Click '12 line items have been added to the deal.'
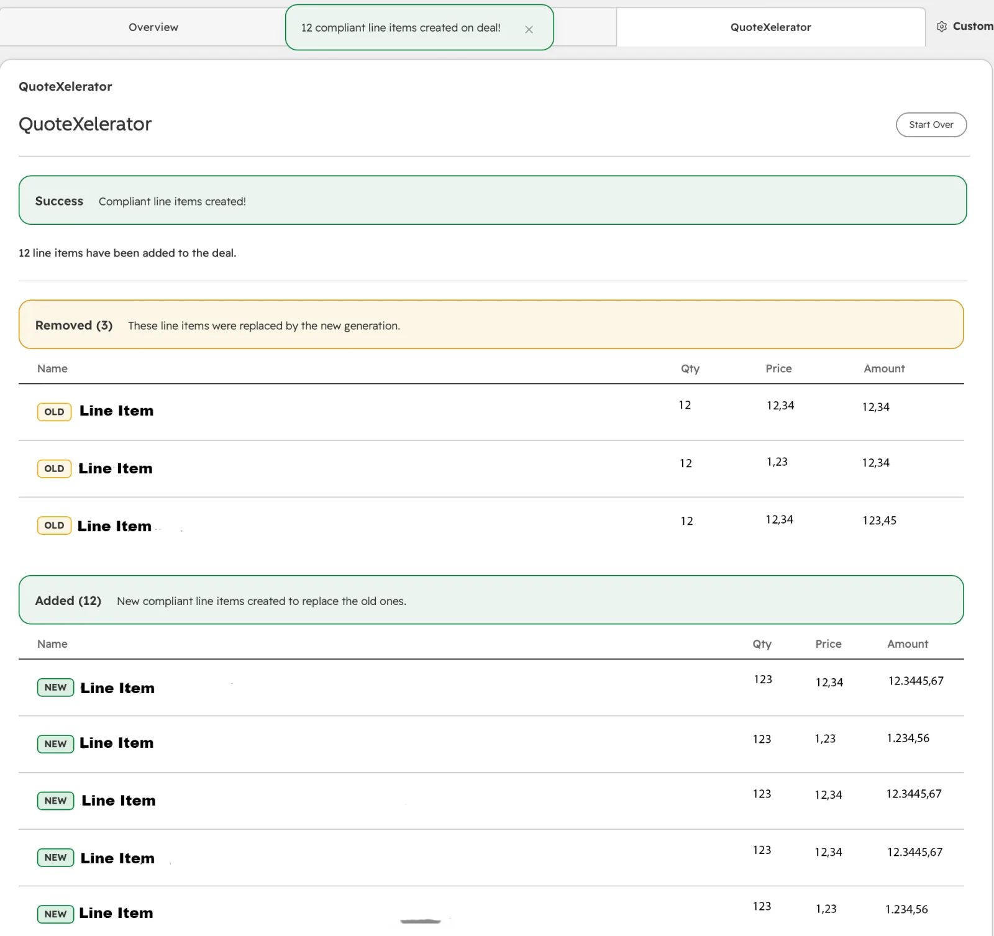Image resolution: width=994 pixels, height=936 pixels. click(127, 253)
